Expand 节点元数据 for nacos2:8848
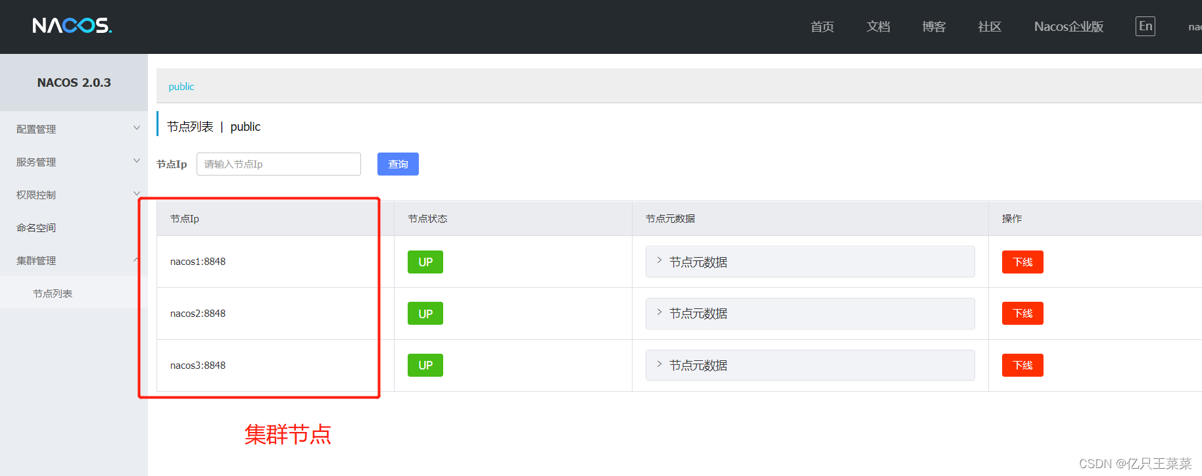The width and height of the screenshot is (1202, 476). pyautogui.click(x=810, y=314)
